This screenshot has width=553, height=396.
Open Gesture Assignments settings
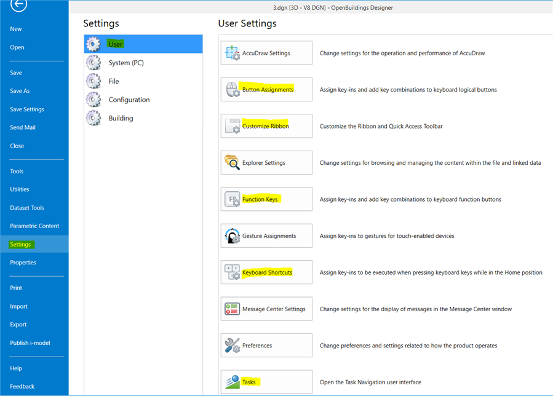point(266,236)
